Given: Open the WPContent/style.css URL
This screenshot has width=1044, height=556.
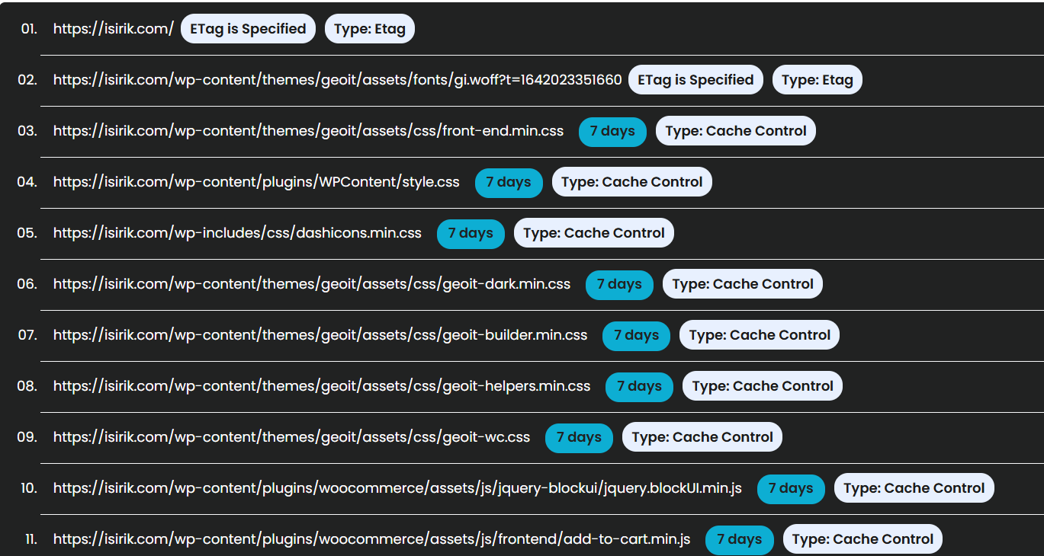Looking at the screenshot, I should pos(257,182).
